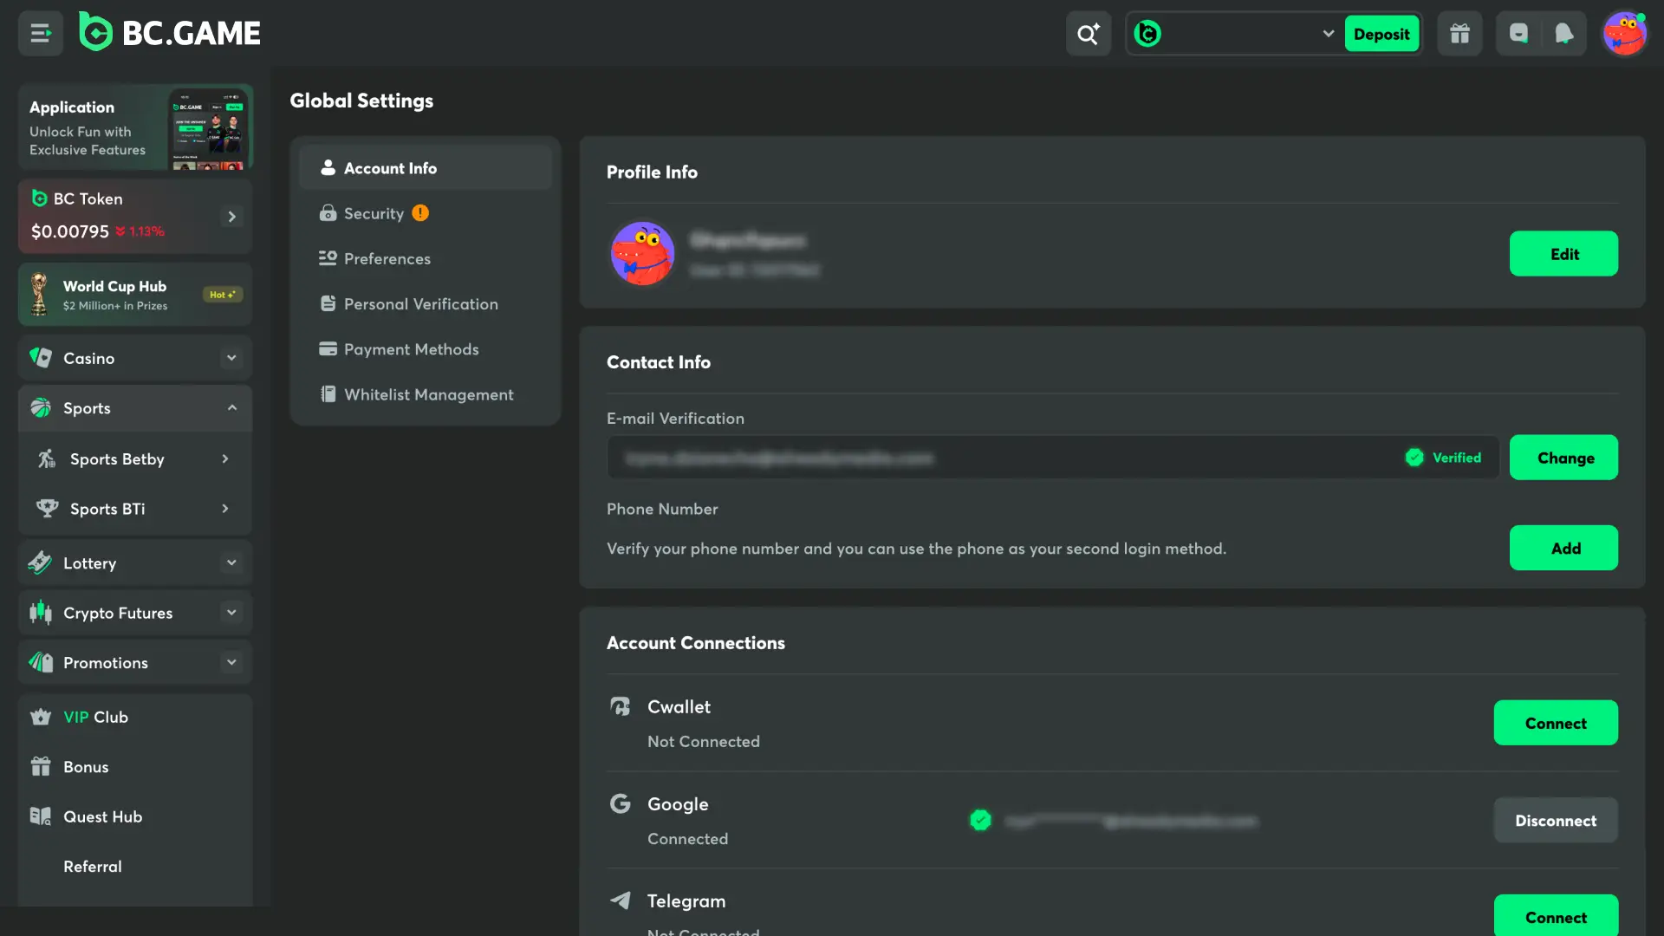The image size is (1664, 936).
Task: Expand the Crypto Futures chevron
Action: coord(231,613)
